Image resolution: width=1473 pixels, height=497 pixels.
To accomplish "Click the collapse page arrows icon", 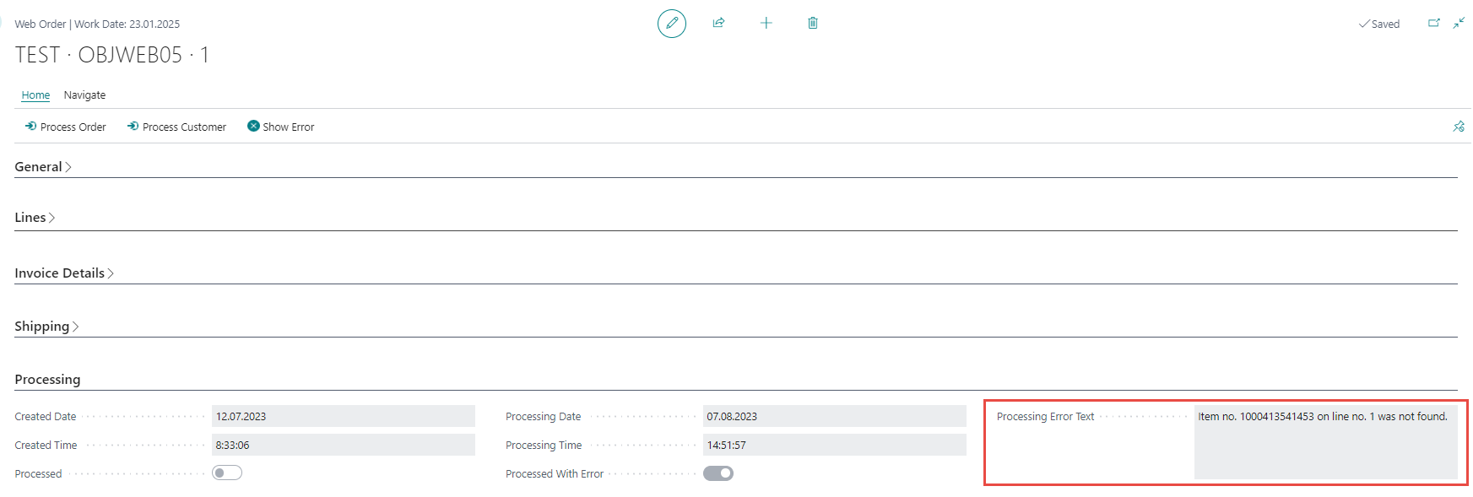I will click(x=1459, y=23).
